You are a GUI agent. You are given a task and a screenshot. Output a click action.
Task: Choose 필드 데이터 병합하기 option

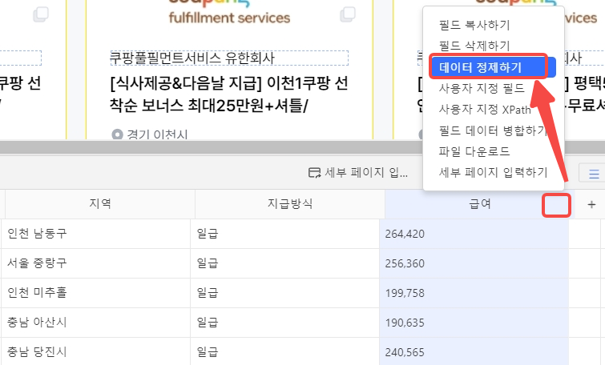point(492,130)
